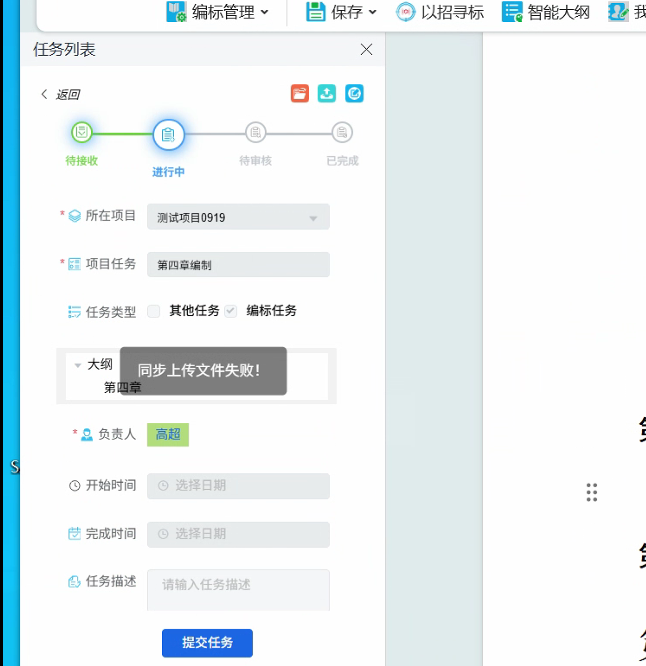Toggle the 编标任务 checkbox

click(231, 311)
